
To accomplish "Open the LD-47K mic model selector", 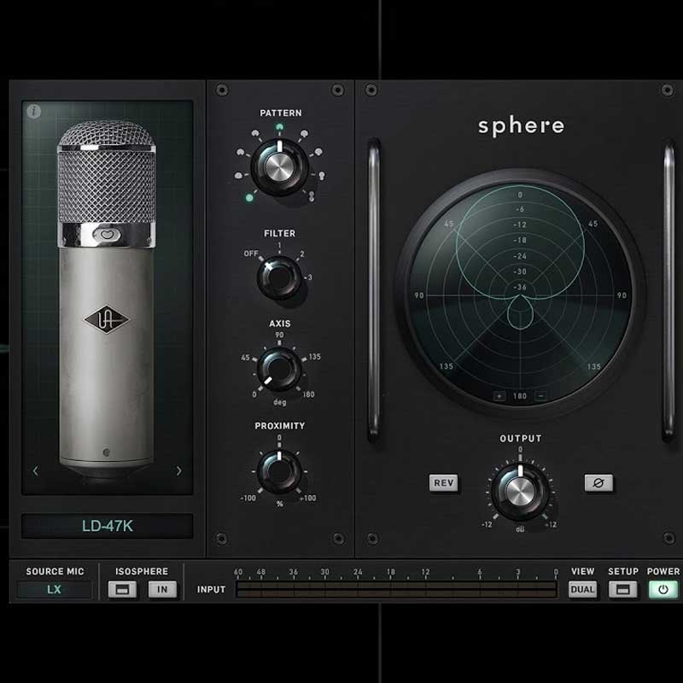I will [108, 526].
